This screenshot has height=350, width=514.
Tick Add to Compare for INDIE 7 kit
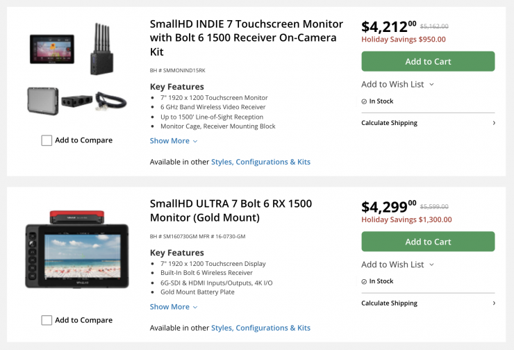tap(47, 140)
